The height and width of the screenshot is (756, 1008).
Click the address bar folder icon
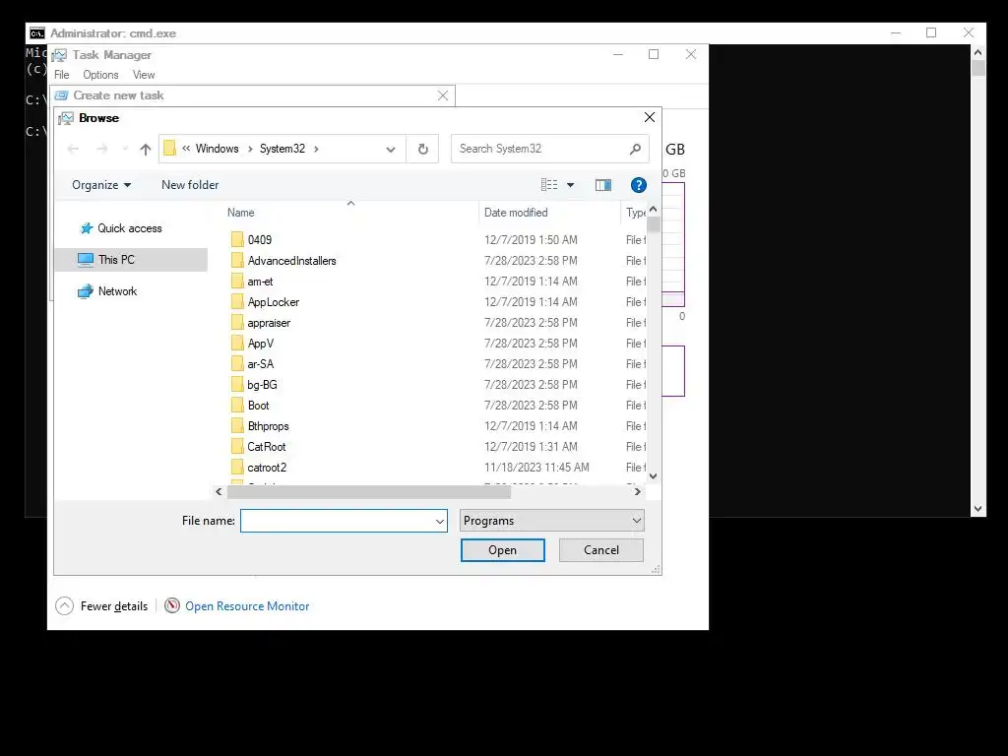pos(169,149)
